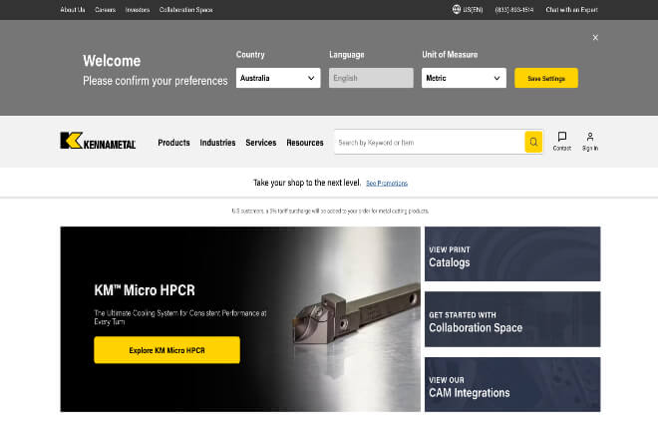Open the View Print Catalogs tile
This screenshot has width=658, height=439.
[x=512, y=253]
